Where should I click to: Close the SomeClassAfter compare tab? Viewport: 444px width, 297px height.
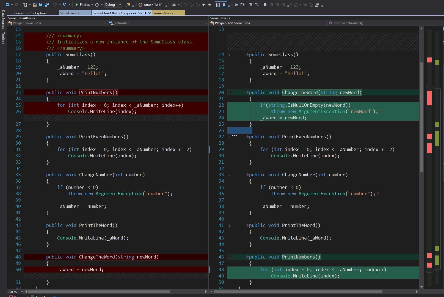pyautogui.click(x=150, y=13)
